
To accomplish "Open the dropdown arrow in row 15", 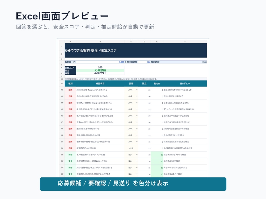I will point(137,109).
